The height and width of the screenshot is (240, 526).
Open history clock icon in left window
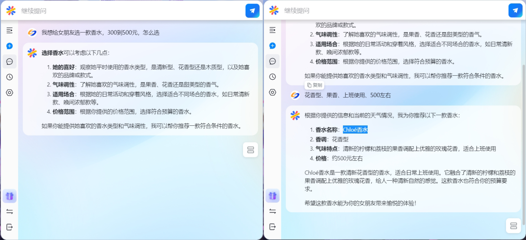pyautogui.click(x=9, y=77)
